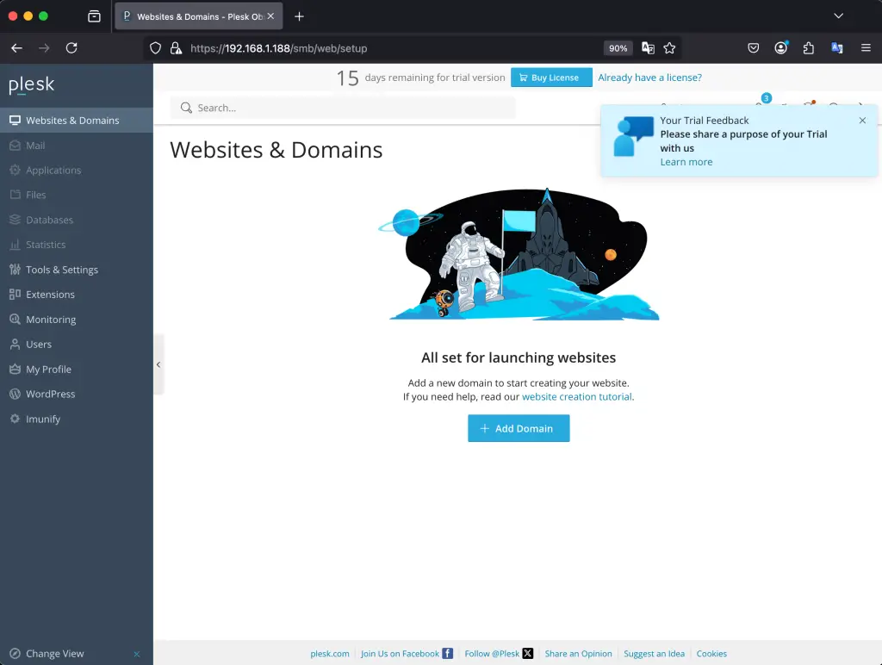Click the Facebook icon in footer
The image size is (882, 665).
tap(448, 654)
